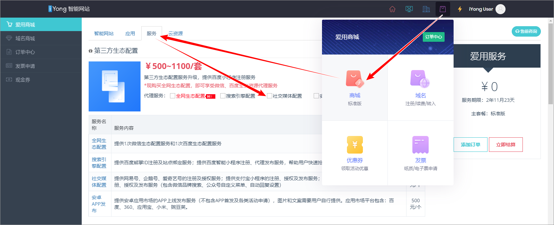
Task: Click the 域名 label in popup
Action: pos(420,96)
